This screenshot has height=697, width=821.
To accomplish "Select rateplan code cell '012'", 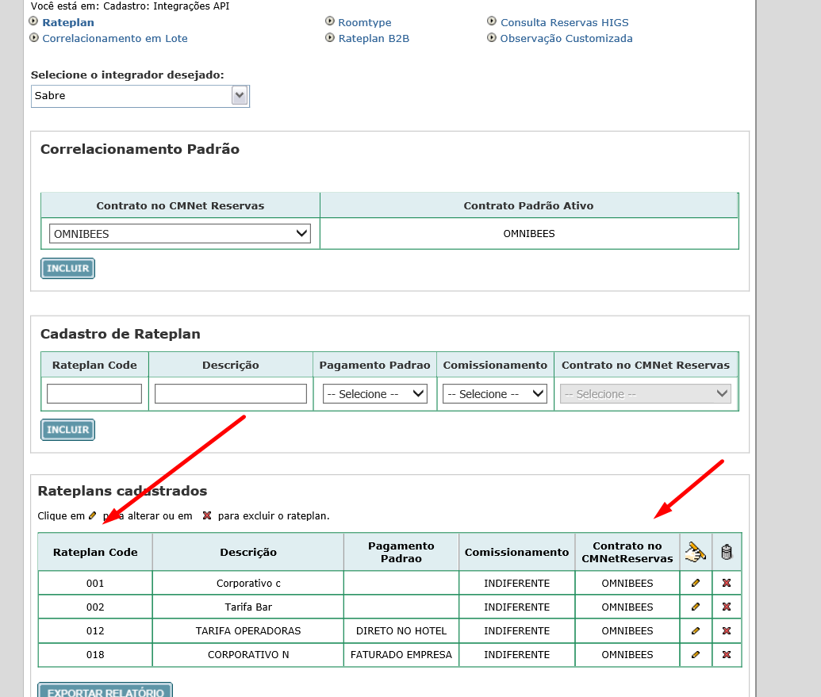I will click(x=95, y=630).
